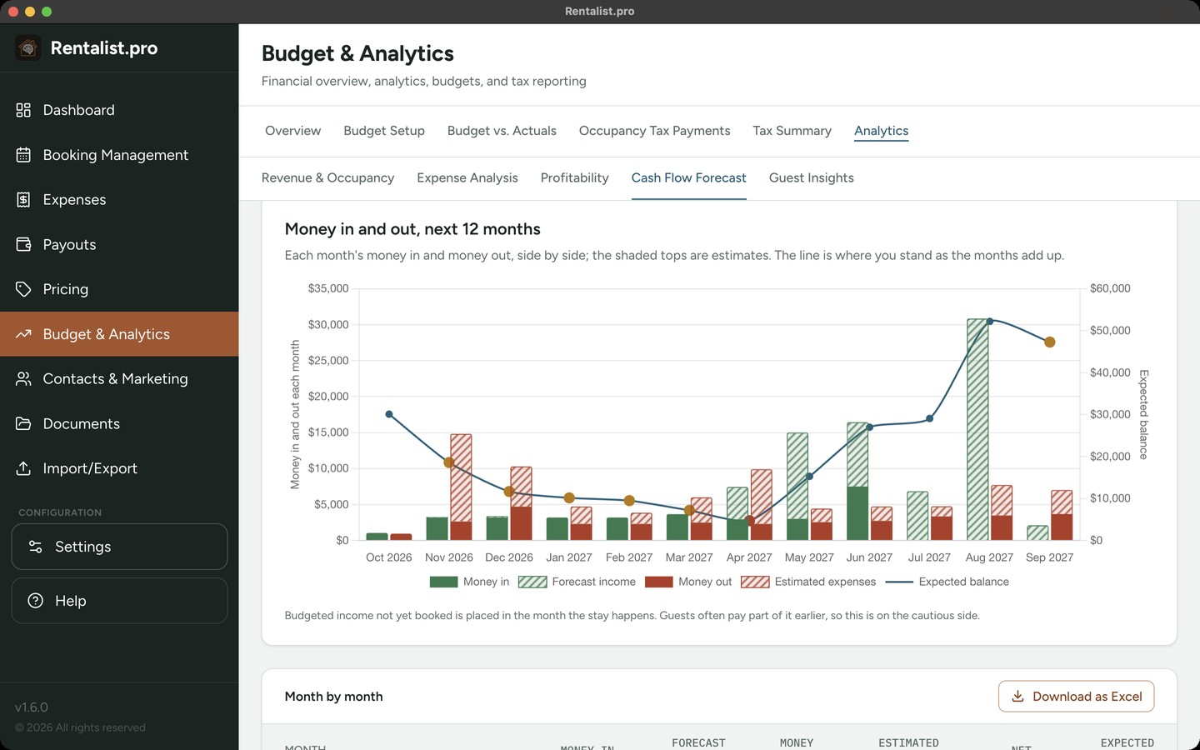
Task: Click the Budget & Analytics trend icon
Action: tap(23, 334)
